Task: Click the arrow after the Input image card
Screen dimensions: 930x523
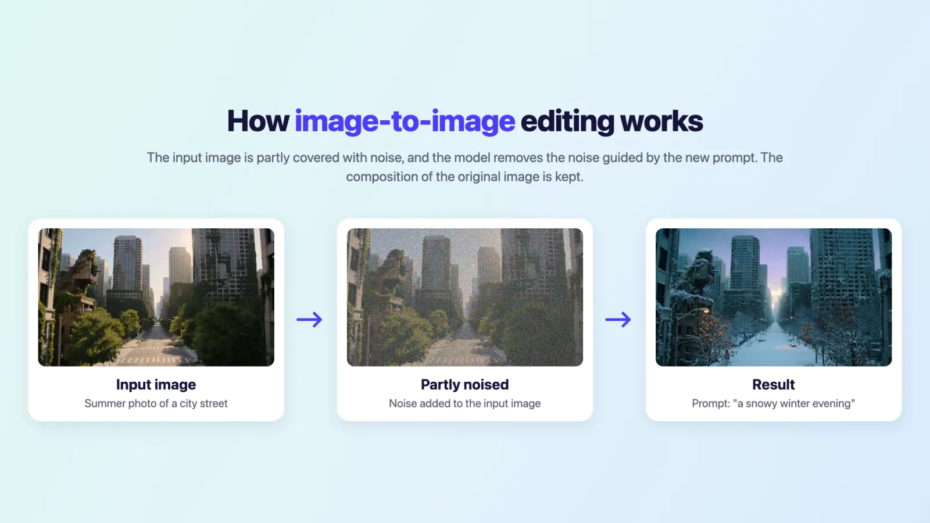Action: (x=309, y=320)
